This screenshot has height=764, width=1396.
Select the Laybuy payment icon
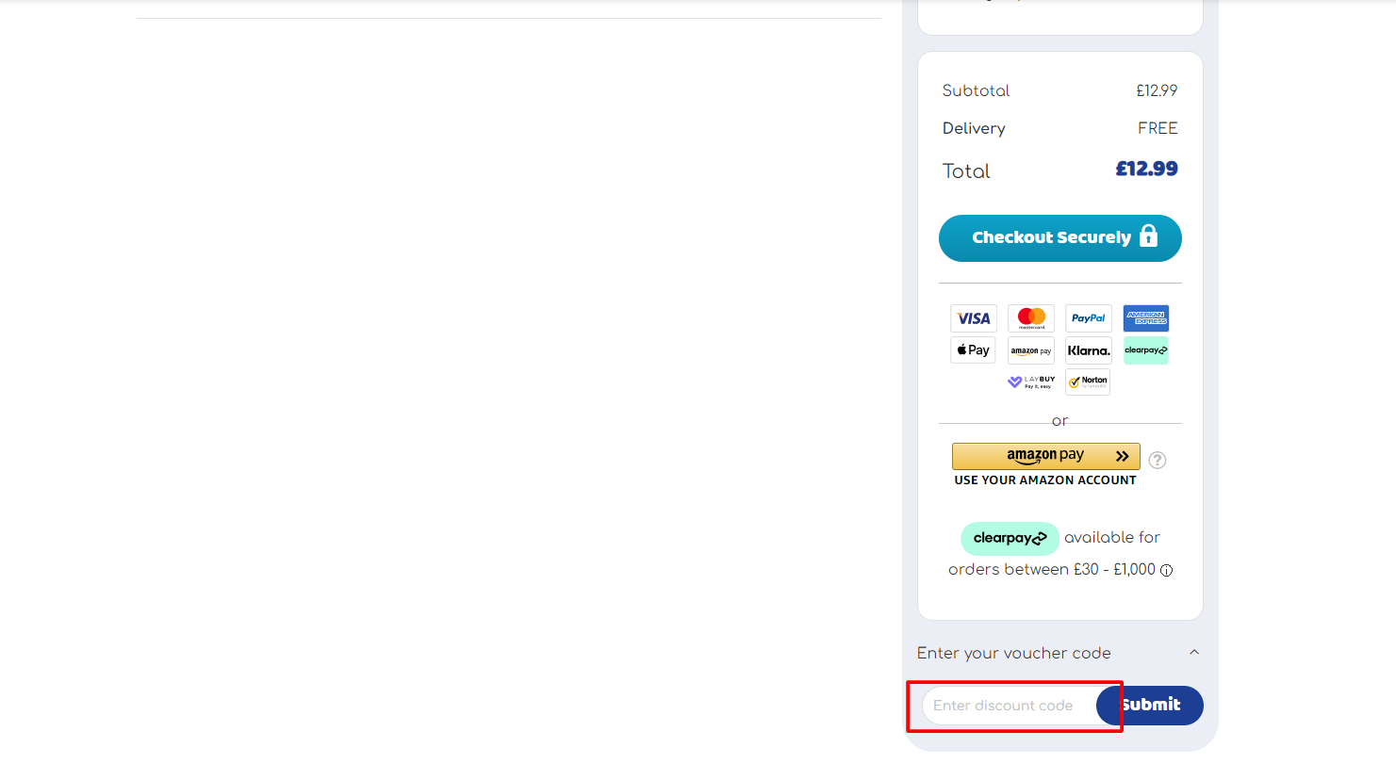[1031, 381]
